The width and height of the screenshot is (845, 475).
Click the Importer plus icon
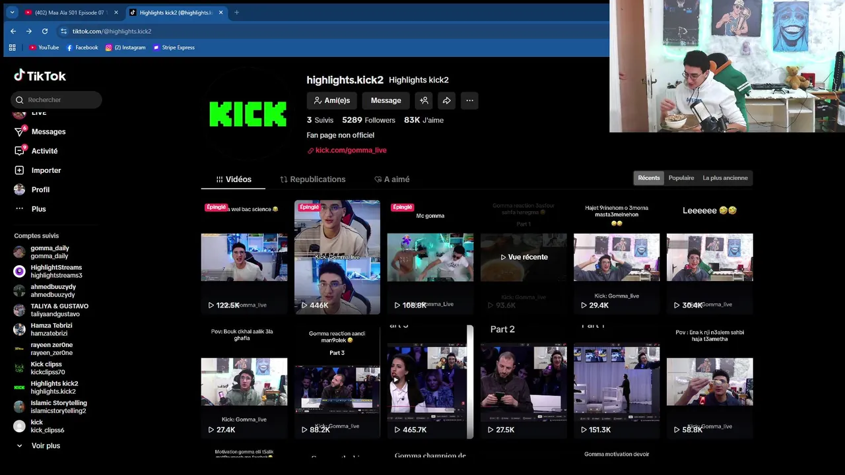[19, 170]
